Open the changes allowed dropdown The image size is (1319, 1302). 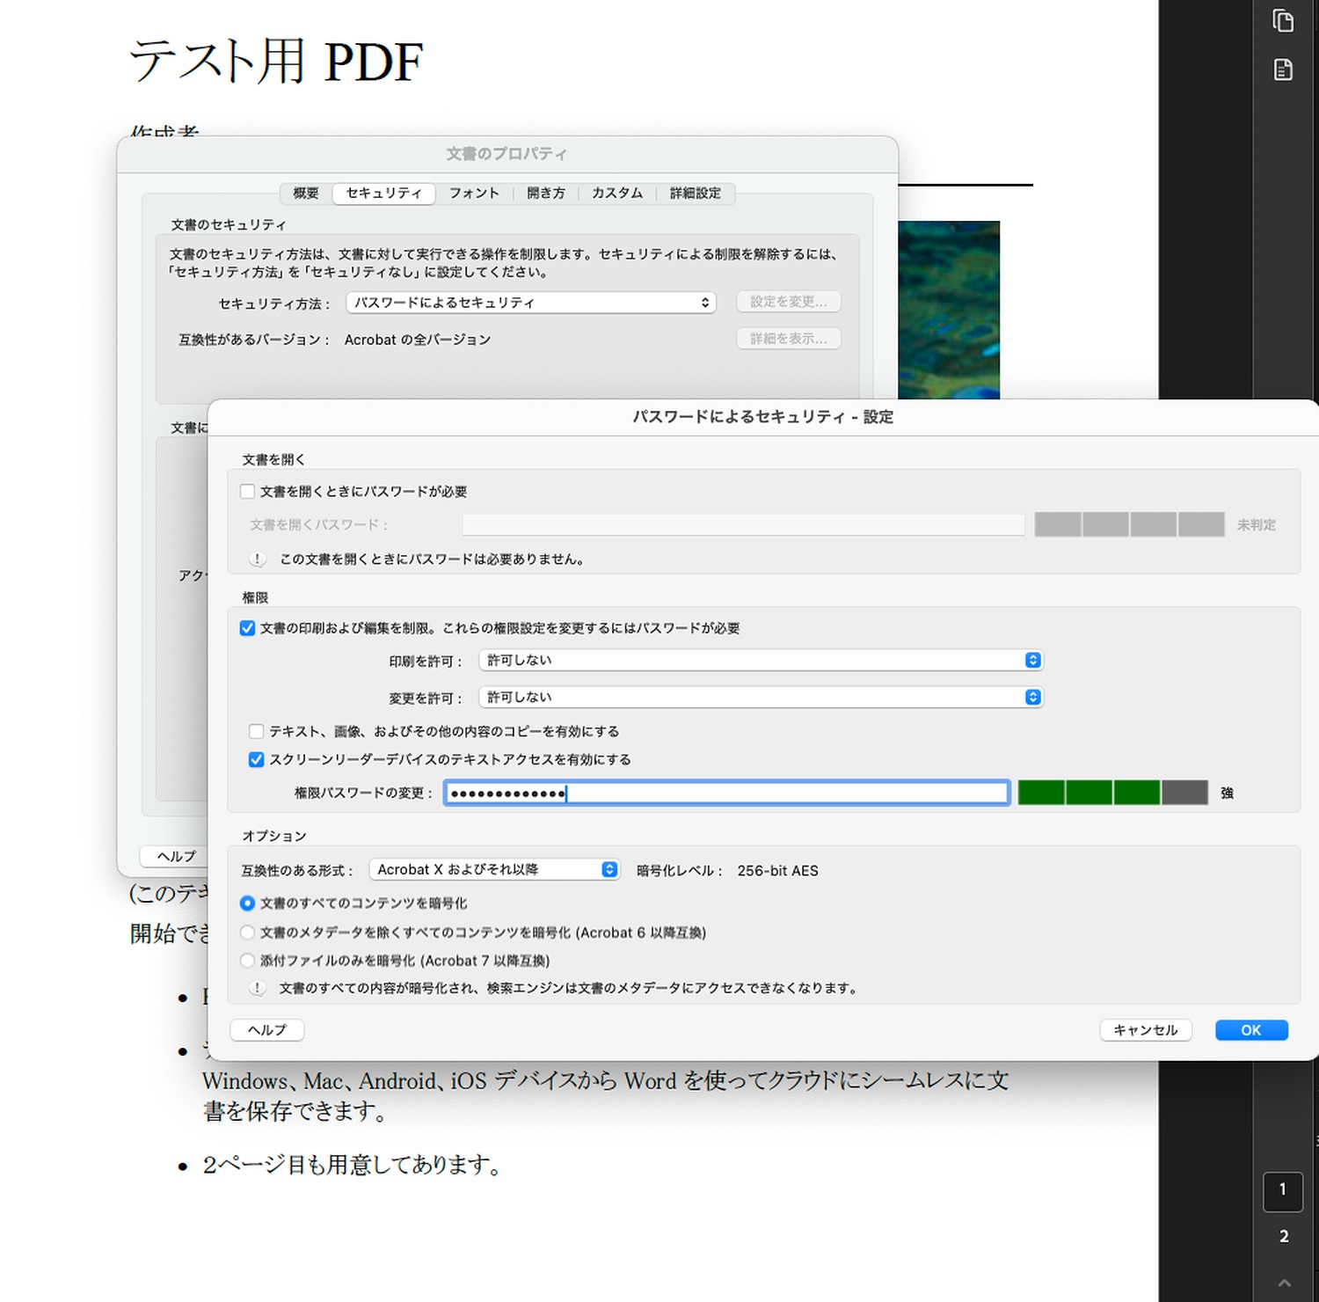[x=761, y=697]
